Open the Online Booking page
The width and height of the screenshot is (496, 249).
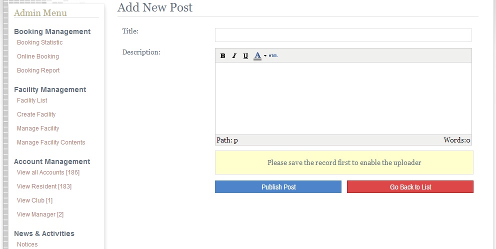coord(38,56)
